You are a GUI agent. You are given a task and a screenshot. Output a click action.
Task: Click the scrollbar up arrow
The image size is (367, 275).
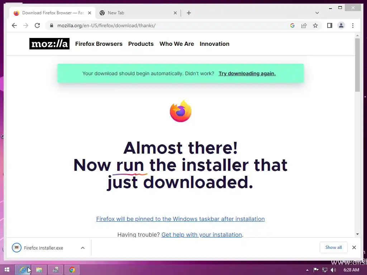(357, 35)
